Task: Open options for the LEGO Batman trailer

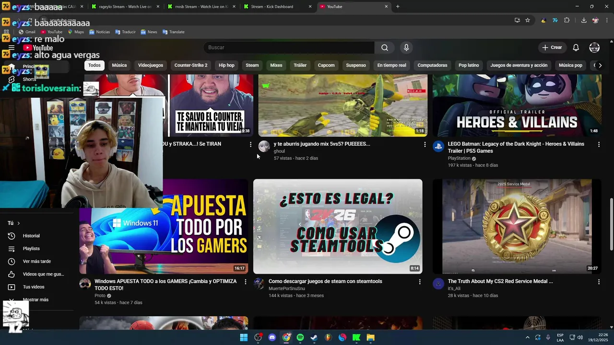Action: point(599,144)
